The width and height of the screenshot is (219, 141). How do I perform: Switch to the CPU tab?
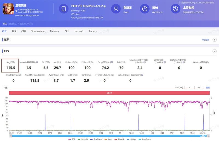coord(24,31)
